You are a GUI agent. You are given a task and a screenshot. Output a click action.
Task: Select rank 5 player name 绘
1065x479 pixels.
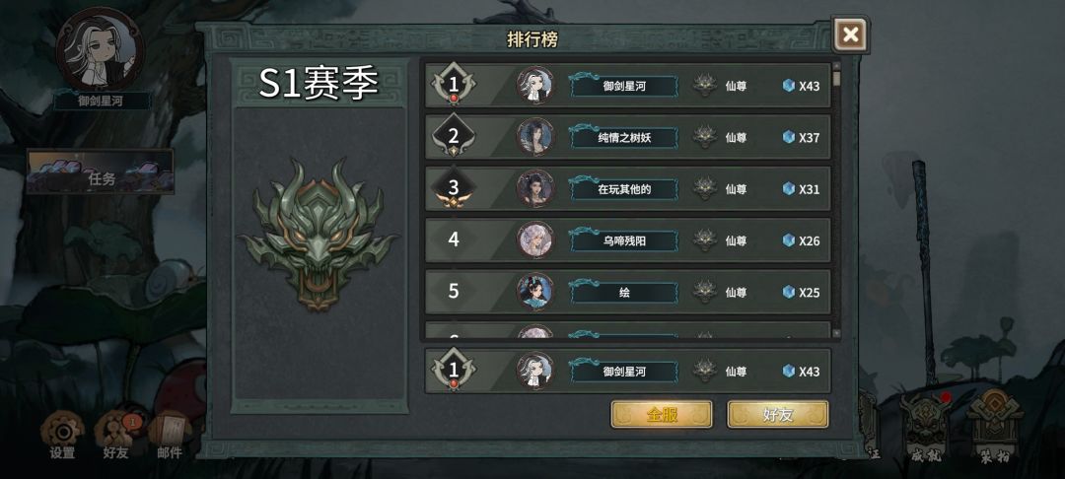(x=624, y=293)
